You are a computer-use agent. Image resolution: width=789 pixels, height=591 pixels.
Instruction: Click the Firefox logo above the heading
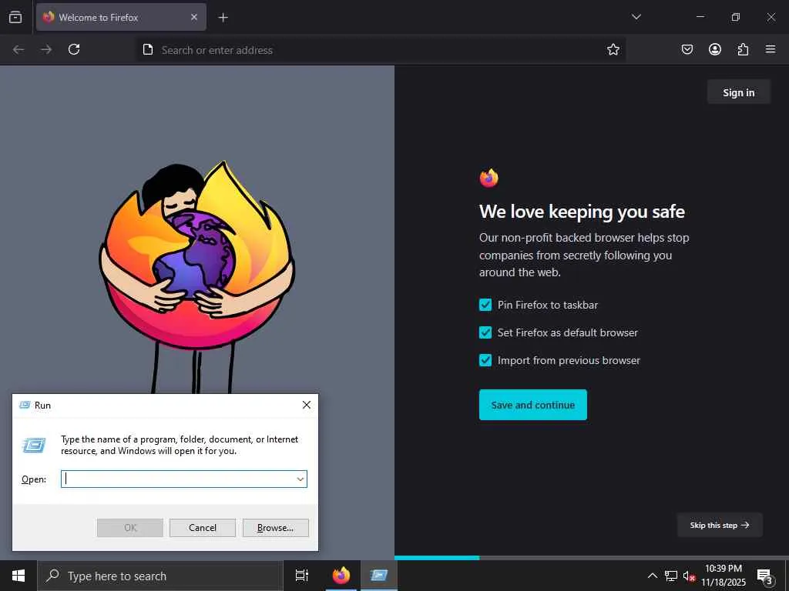coord(489,178)
